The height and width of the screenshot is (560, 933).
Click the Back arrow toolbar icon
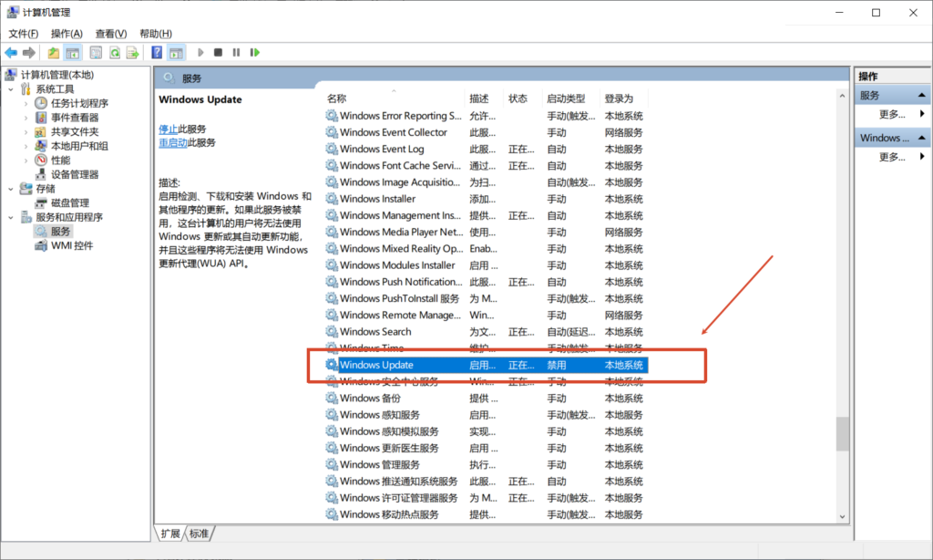point(11,53)
